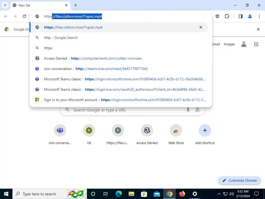This screenshot has height=199, width=265.
Task: Add a new shortcut tile
Action: coord(205,134)
